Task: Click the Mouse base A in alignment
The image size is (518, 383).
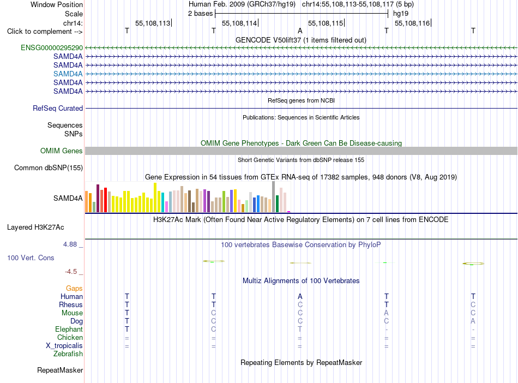Action: point(387,313)
